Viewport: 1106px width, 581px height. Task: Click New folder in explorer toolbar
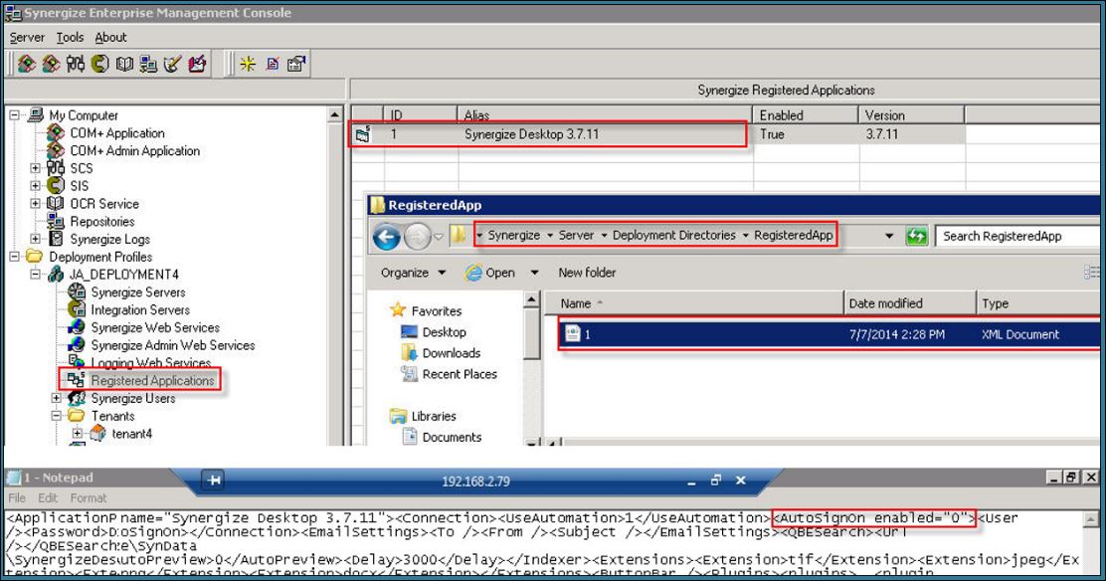(x=587, y=273)
